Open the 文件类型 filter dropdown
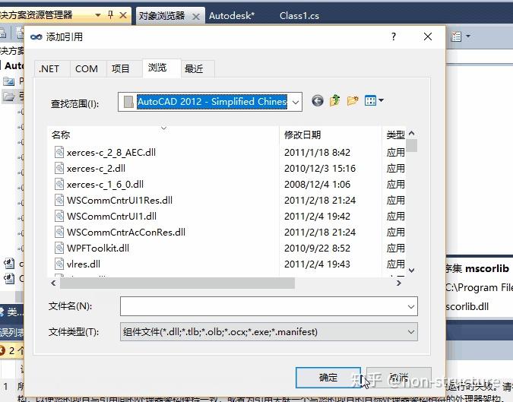This screenshot has width=513, height=402. point(411,332)
